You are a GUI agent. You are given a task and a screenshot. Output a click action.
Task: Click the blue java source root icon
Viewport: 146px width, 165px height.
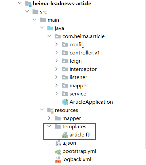50,28
